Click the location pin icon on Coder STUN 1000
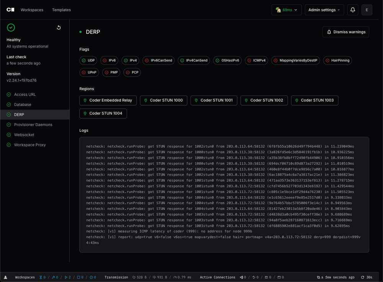Image resolution: width=383 pixels, height=282 pixels. pos(145,101)
